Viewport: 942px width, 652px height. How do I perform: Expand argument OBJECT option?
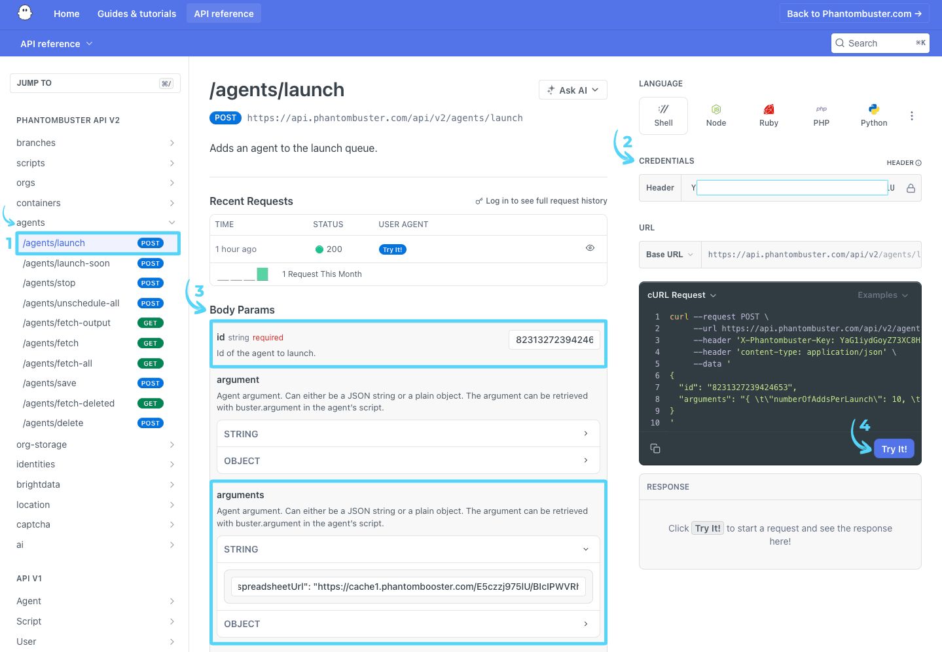click(408, 461)
